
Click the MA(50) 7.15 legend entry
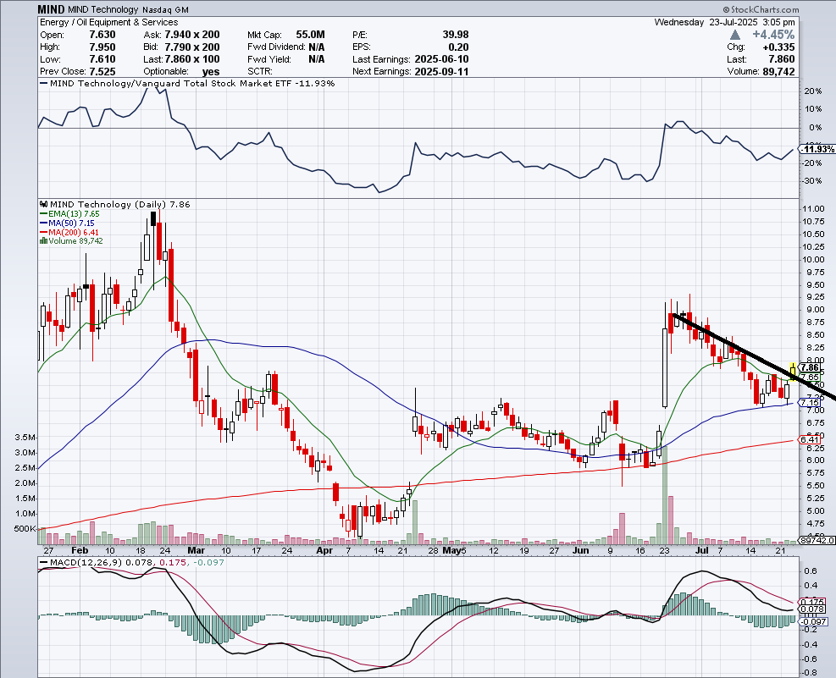coord(67,223)
